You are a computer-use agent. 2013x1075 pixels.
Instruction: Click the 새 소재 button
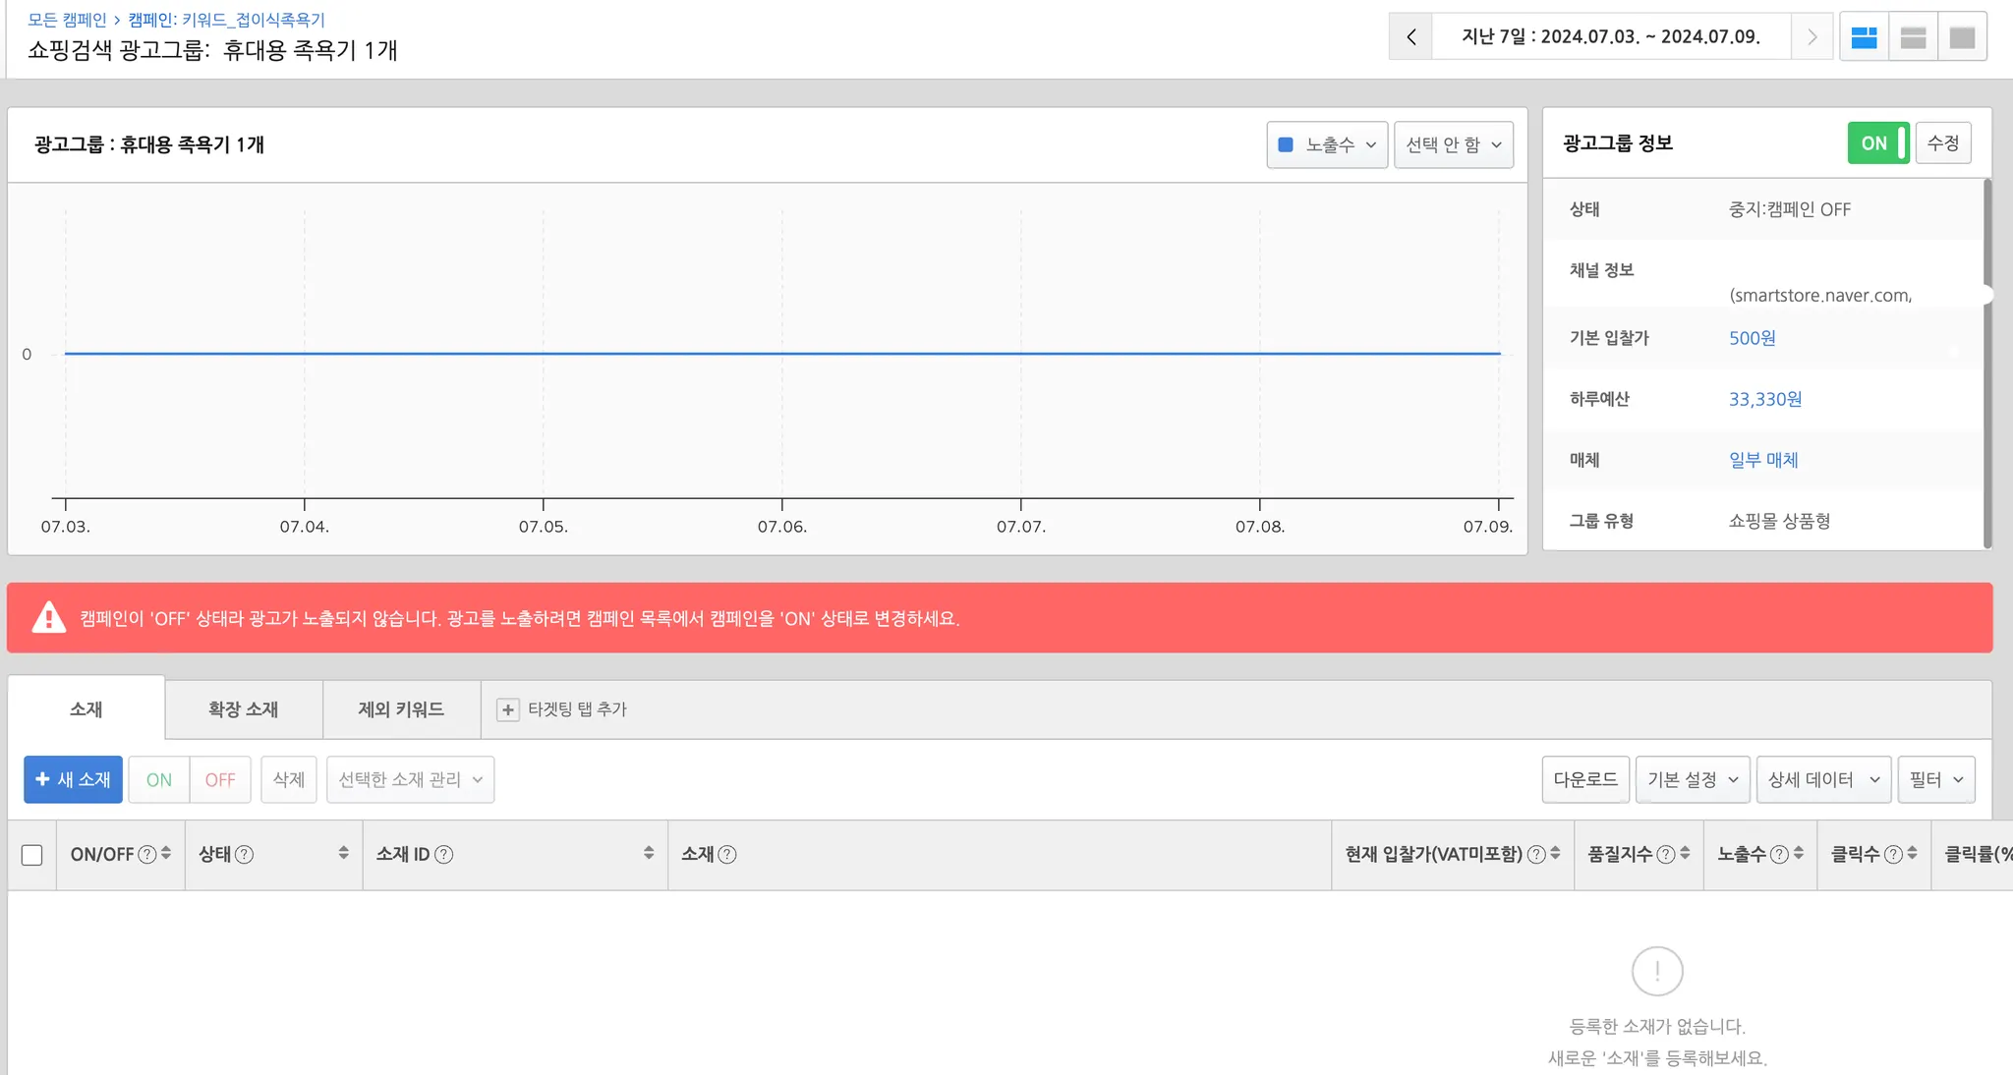(74, 780)
